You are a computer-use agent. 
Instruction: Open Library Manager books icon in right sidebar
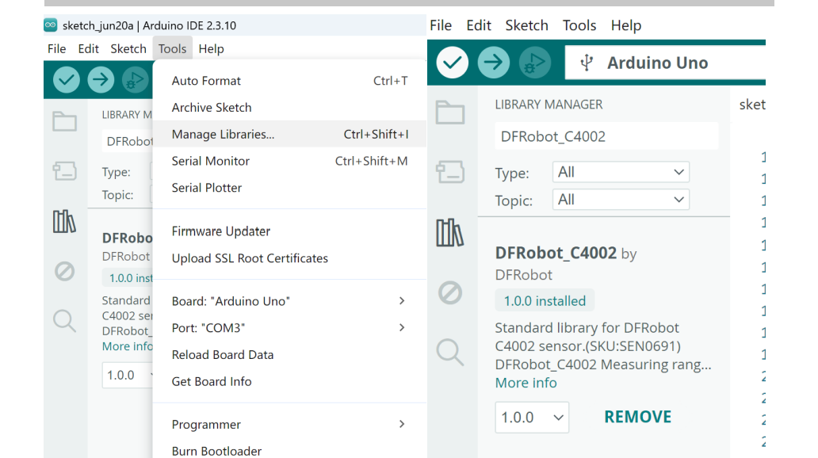(450, 232)
